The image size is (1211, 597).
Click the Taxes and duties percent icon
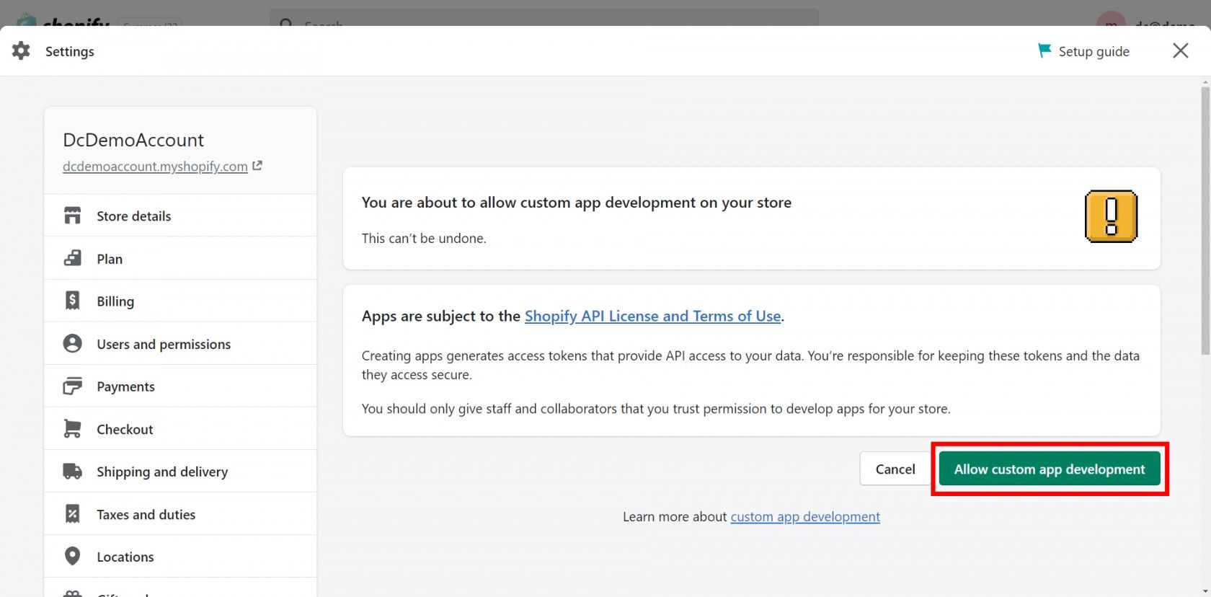coord(72,514)
